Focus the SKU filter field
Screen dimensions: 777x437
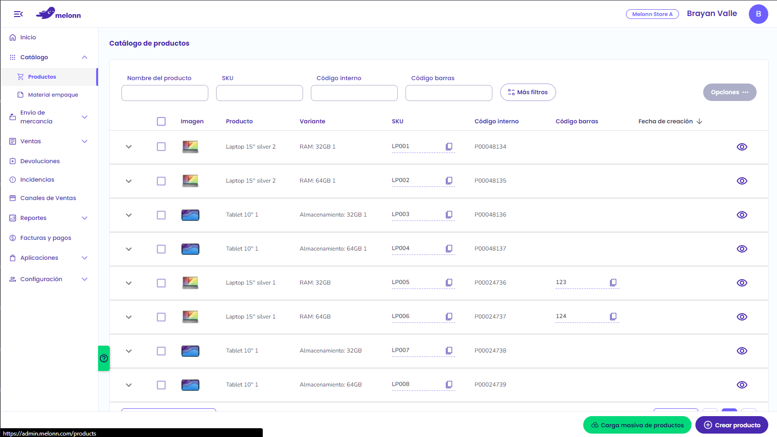(259, 93)
